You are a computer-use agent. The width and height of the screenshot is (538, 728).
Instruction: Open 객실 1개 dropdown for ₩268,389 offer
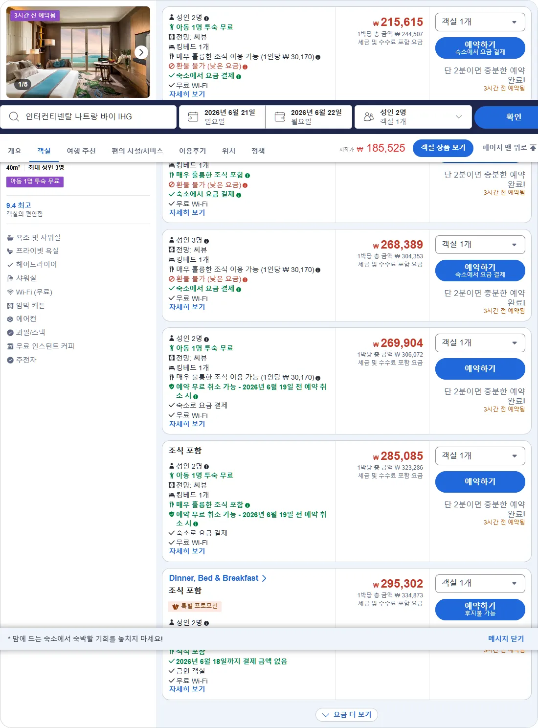tap(480, 245)
